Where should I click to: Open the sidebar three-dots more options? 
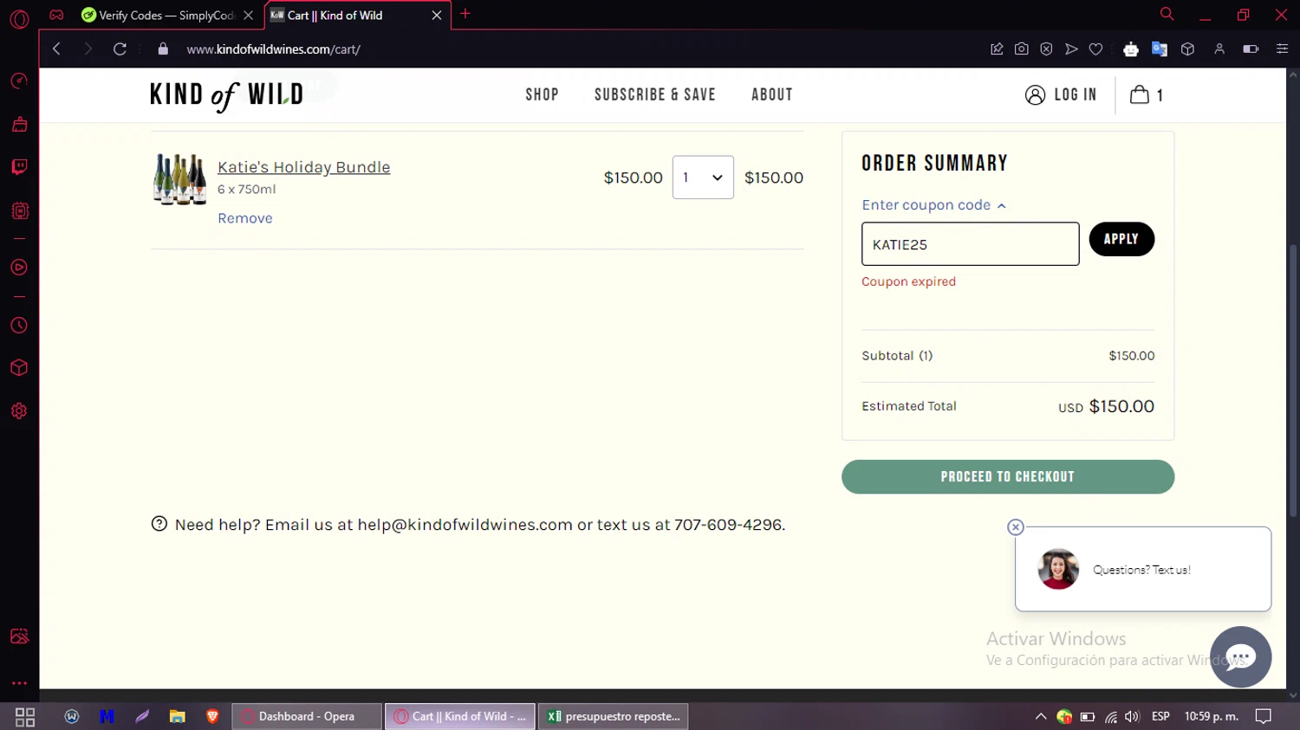tap(19, 683)
